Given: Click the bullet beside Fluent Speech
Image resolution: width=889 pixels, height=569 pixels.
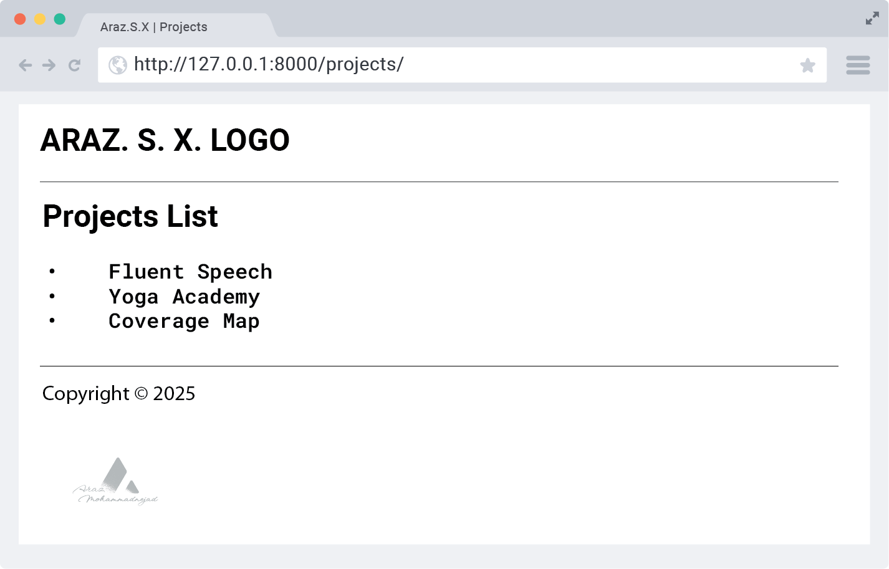Looking at the screenshot, I should point(52,271).
